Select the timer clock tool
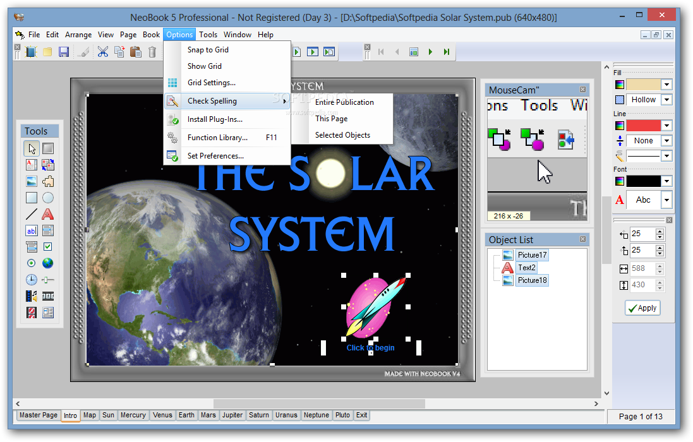Screen dimensions: 693x442 click(32, 280)
